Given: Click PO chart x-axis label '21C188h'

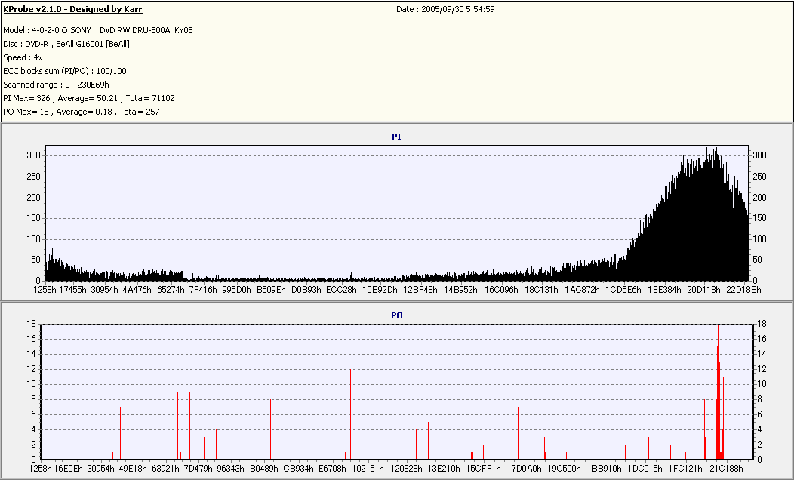Looking at the screenshot, I should click(x=727, y=469).
